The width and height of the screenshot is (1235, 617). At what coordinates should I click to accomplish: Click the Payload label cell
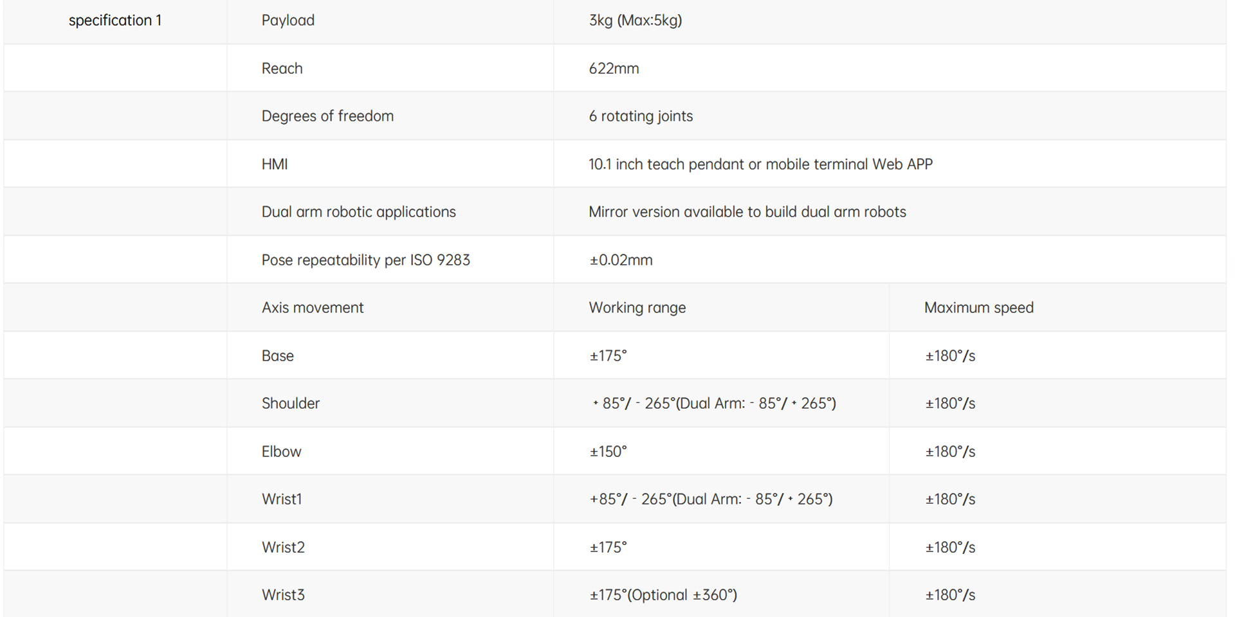pyautogui.click(x=288, y=21)
